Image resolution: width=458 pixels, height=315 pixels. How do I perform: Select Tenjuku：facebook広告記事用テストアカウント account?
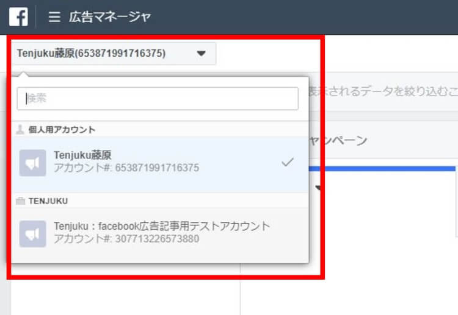coord(160,234)
